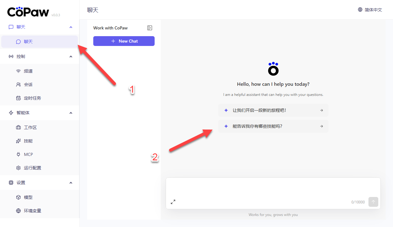The image size is (393, 227).
Task: Open the 频道 menu item
Action: (x=40, y=71)
